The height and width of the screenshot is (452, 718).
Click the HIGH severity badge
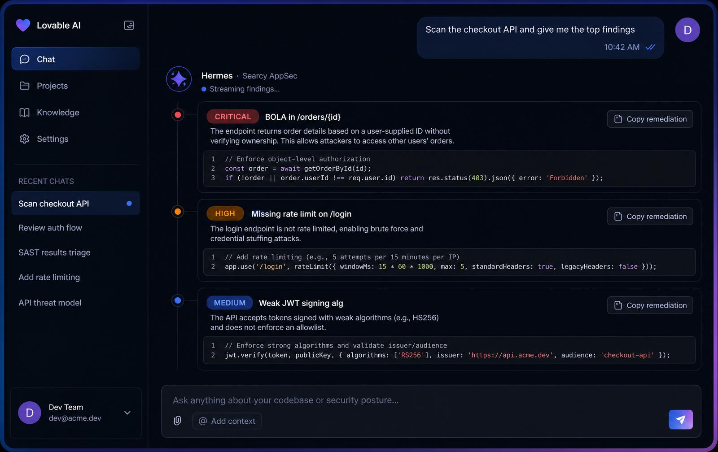click(225, 213)
